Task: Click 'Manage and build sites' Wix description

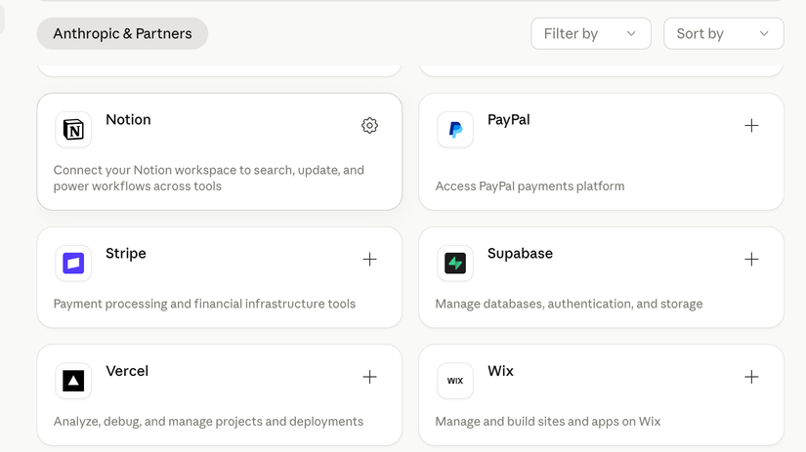Action: 548,421
